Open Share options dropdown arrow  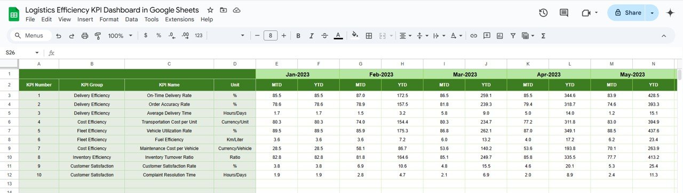[x=652, y=13]
